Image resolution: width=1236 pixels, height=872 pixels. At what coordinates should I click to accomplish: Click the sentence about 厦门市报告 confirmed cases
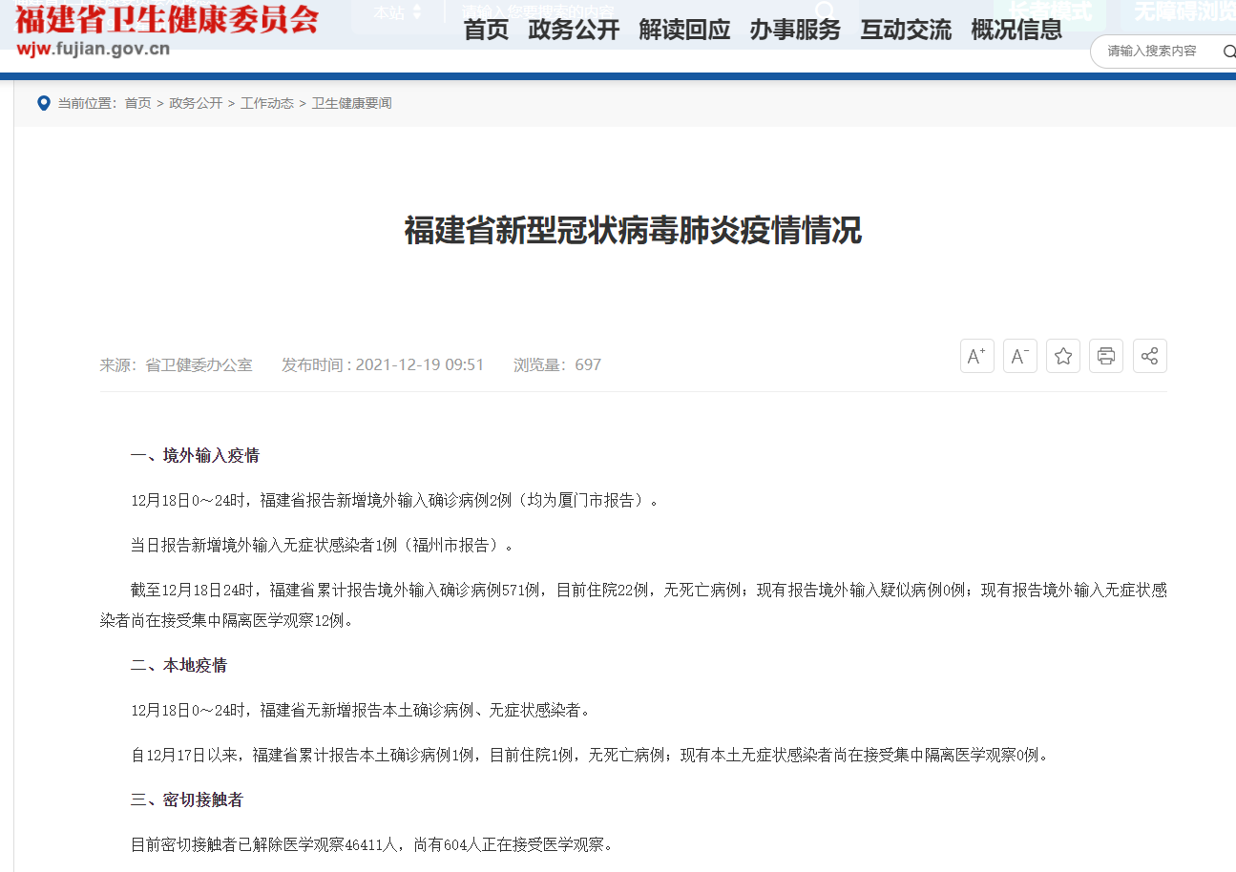point(395,500)
